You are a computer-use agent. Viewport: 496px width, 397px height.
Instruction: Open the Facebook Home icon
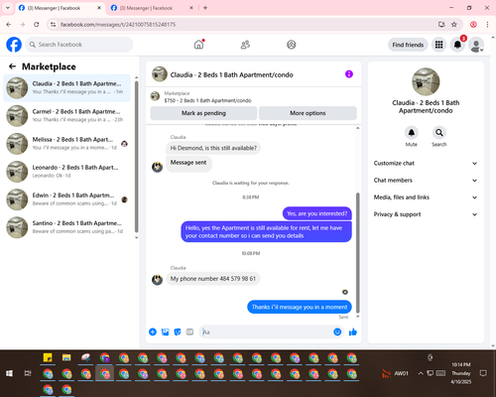198,45
